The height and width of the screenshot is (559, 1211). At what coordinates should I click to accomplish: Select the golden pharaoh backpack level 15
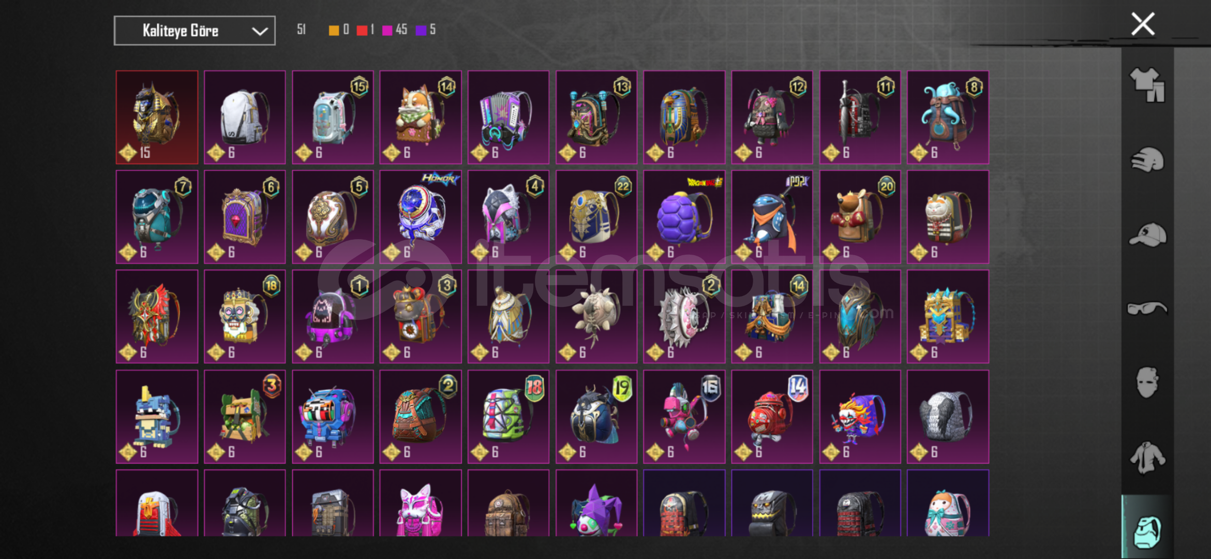click(157, 117)
